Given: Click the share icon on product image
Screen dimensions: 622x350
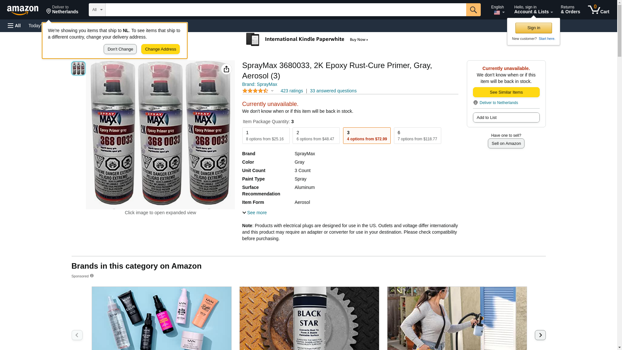Looking at the screenshot, I should pyautogui.click(x=226, y=69).
